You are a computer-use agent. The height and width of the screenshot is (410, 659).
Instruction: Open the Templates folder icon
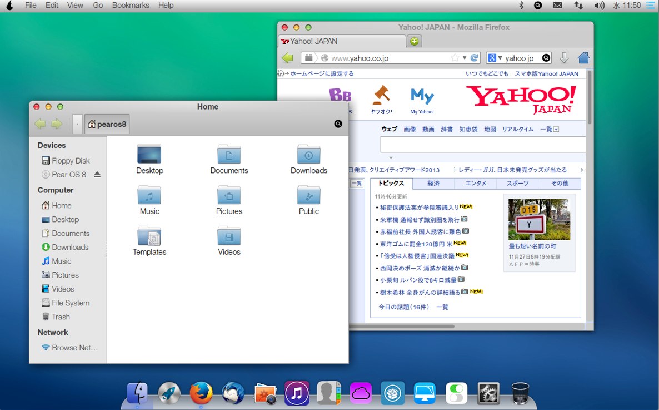[x=149, y=236]
